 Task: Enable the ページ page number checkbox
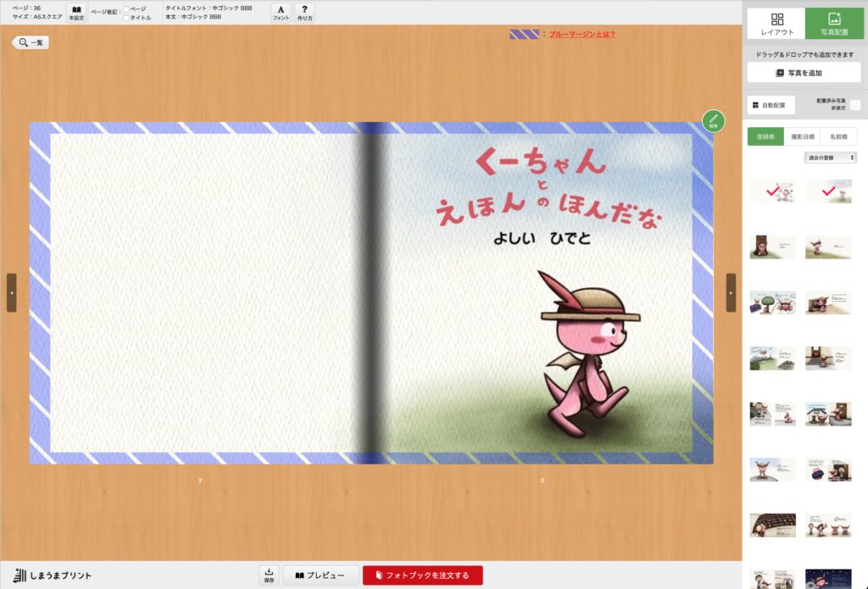[x=126, y=8]
